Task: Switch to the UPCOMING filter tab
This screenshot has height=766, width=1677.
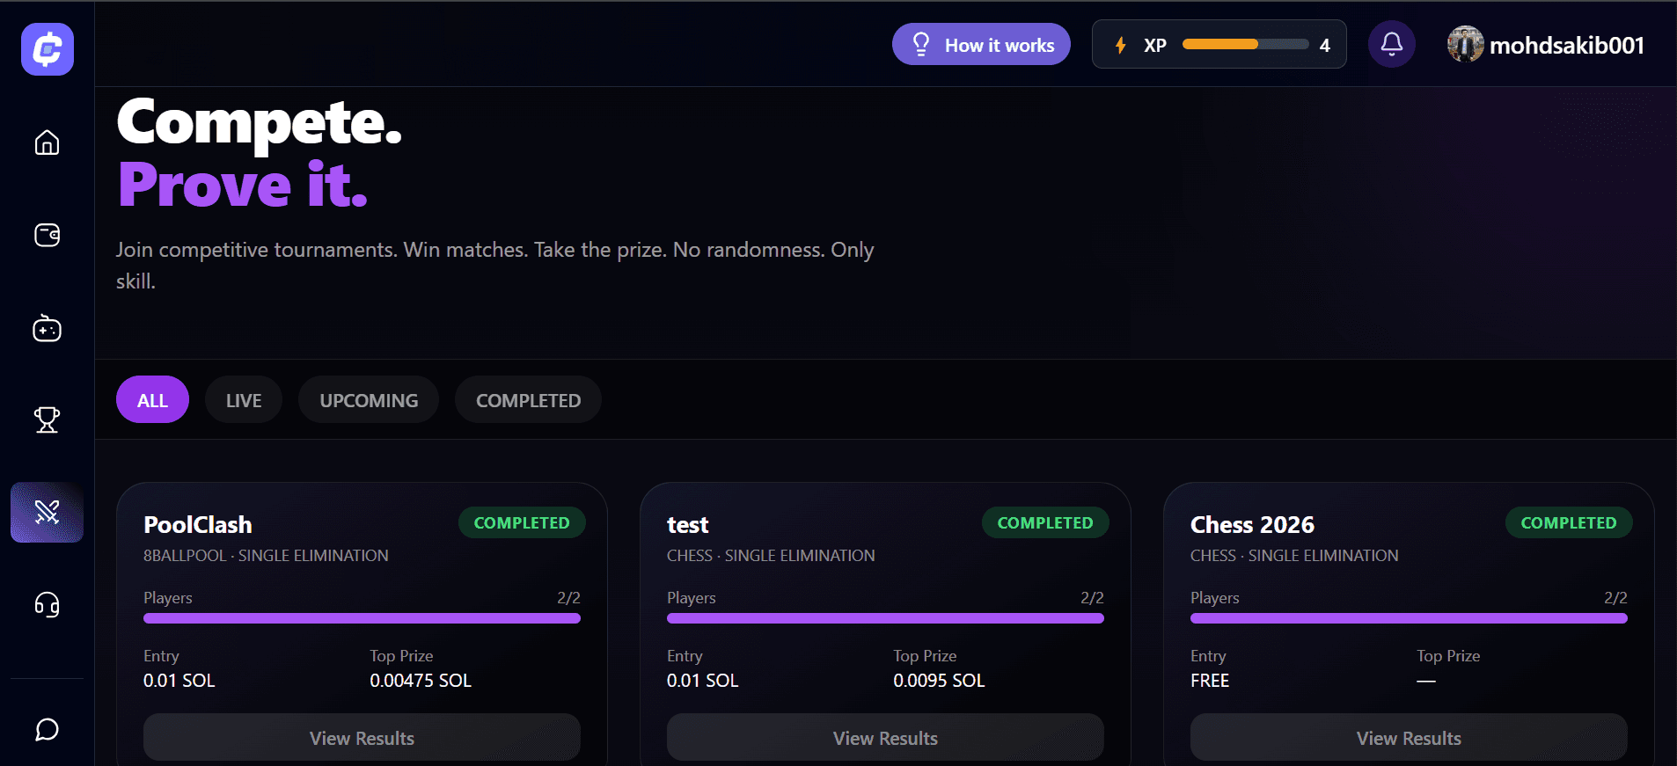Action: (x=369, y=400)
